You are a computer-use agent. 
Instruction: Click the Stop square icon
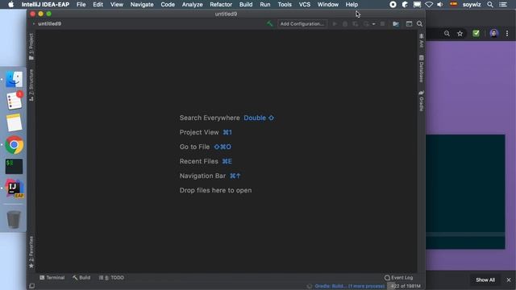382,23
